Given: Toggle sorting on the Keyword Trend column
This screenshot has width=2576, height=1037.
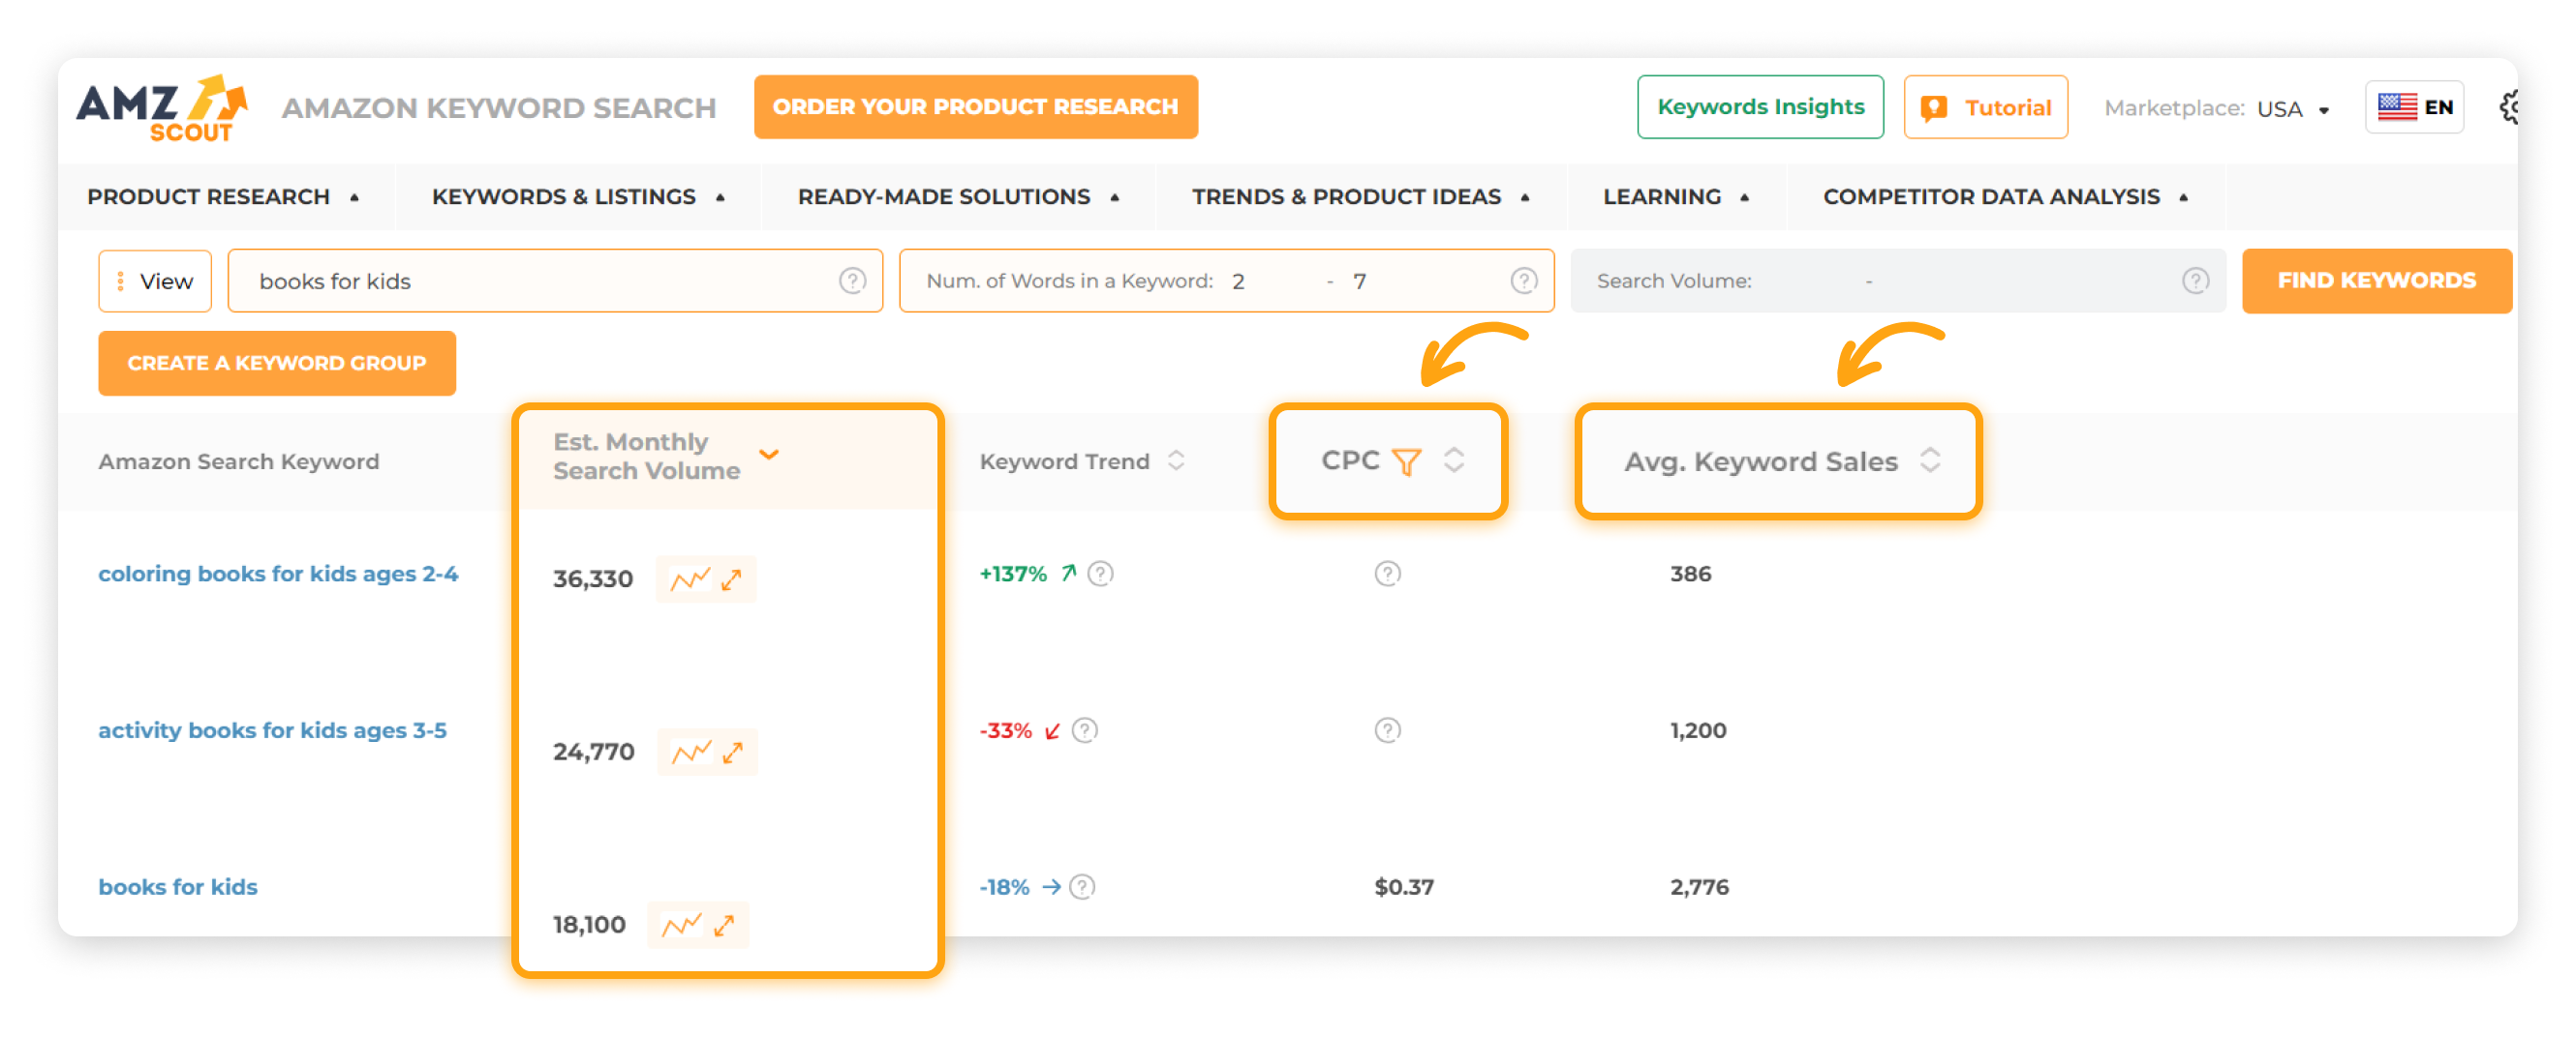Looking at the screenshot, I should point(1176,460).
